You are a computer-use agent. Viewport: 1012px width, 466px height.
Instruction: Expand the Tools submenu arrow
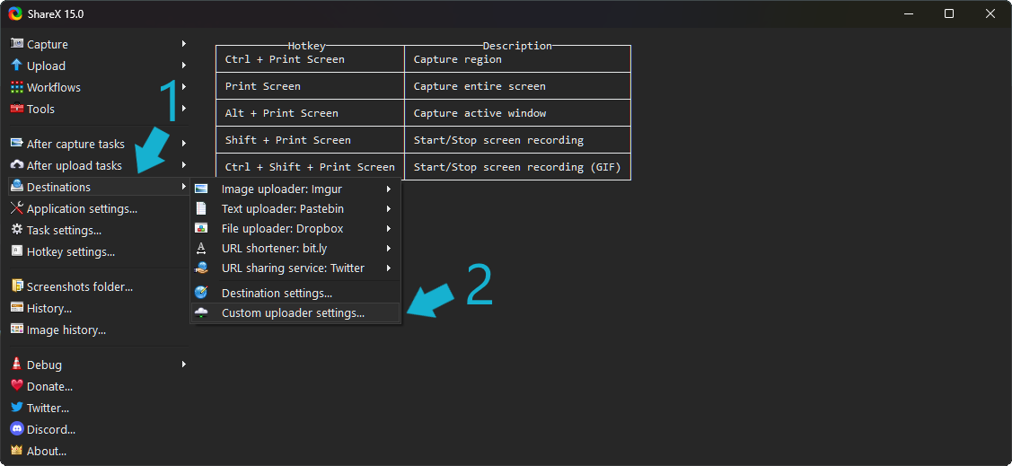click(184, 109)
